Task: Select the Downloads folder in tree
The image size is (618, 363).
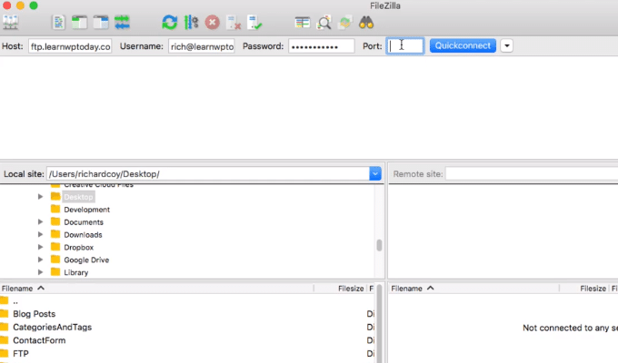Action: pyautogui.click(x=83, y=235)
